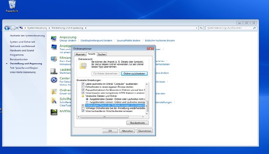Click horizontal scrollbar right arrow in settings list
This screenshot has width=269, height=154.
pos(143,117)
